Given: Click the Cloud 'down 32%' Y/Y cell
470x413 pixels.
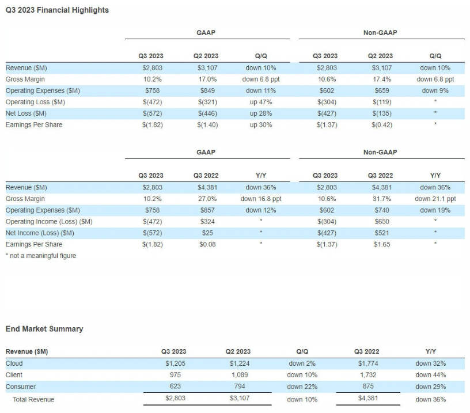Looking at the screenshot, I should point(431,363).
